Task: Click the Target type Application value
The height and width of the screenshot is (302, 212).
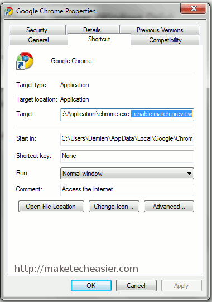Action: 75,85
